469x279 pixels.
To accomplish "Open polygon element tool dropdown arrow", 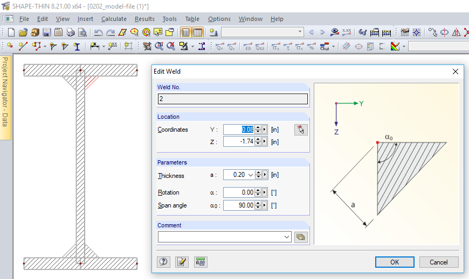I will point(45,47).
